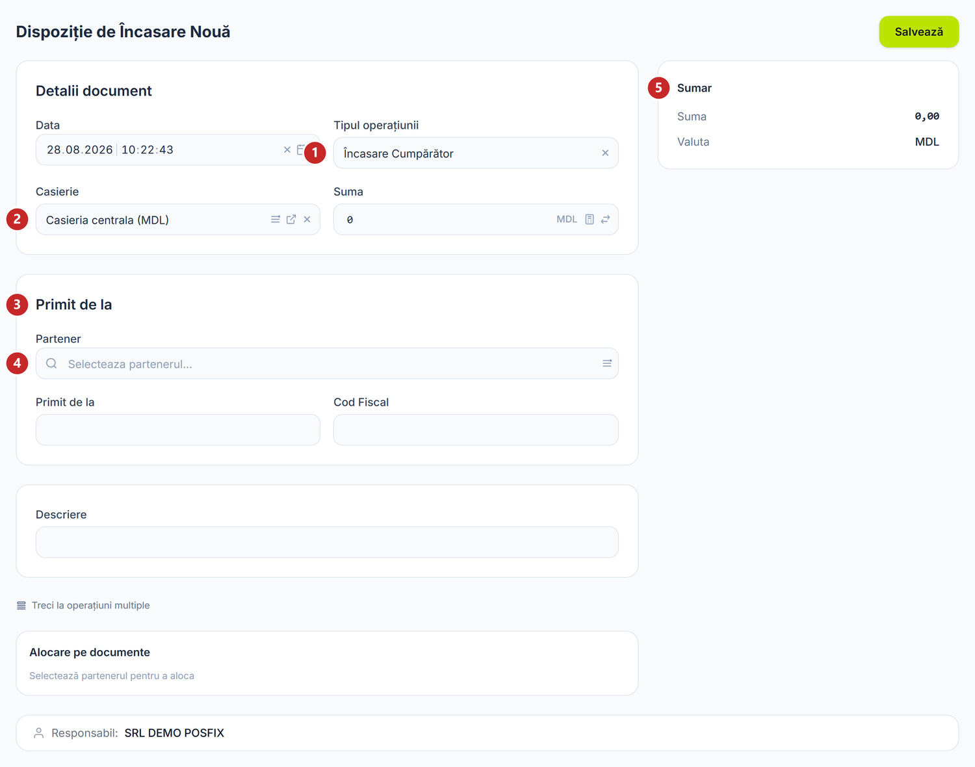Open the partner list icon
Viewport: 975px width, 767px height.
pos(607,363)
